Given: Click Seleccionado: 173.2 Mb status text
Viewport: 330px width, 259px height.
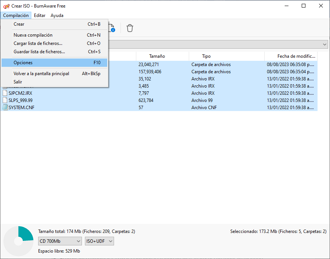Looking at the screenshot, I should click(x=278, y=231).
